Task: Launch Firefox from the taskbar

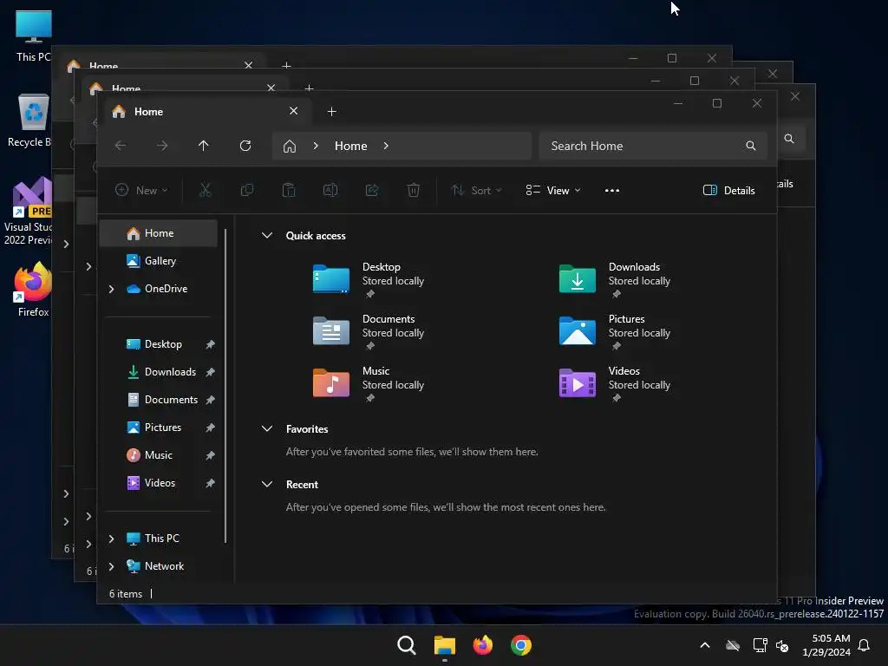Action: tap(482, 645)
